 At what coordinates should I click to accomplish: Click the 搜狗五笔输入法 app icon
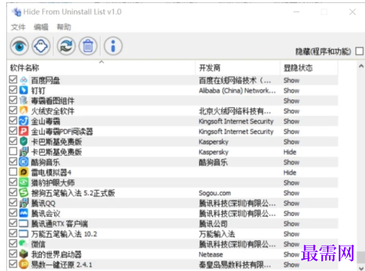point(23,193)
